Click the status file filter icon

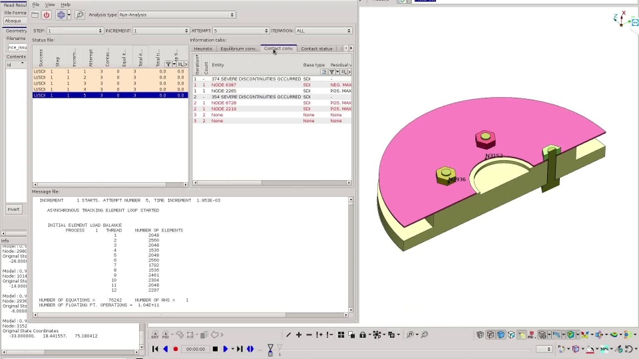(x=168, y=64)
